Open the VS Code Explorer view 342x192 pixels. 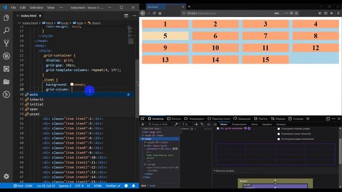click(6, 18)
